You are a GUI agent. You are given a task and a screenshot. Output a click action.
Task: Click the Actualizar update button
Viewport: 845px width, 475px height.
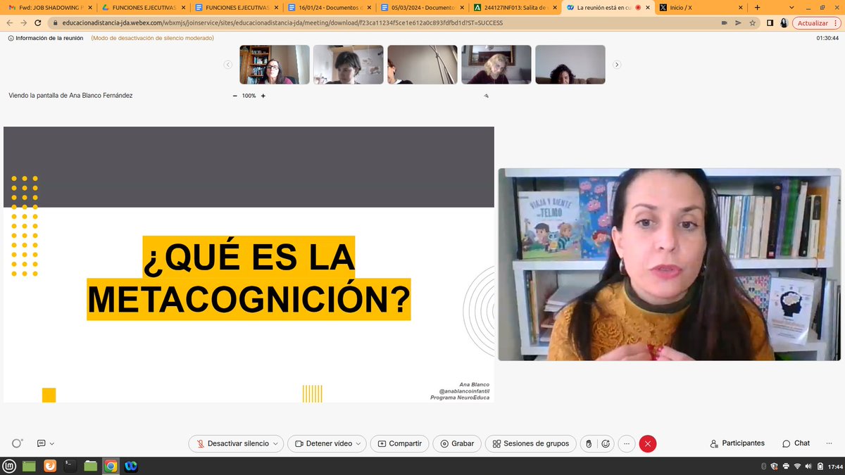click(817, 23)
